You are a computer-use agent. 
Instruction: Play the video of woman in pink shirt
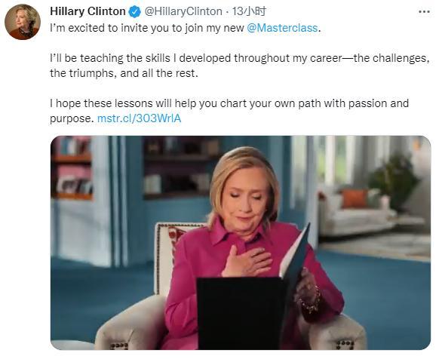click(241, 243)
